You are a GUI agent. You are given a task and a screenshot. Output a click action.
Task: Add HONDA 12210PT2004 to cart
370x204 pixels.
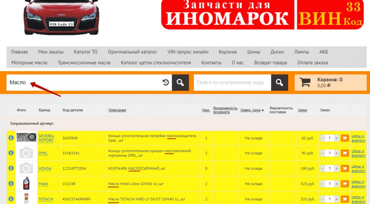345,168
